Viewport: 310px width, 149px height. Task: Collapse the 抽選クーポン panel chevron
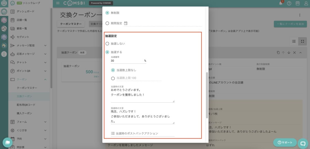coord(300,52)
